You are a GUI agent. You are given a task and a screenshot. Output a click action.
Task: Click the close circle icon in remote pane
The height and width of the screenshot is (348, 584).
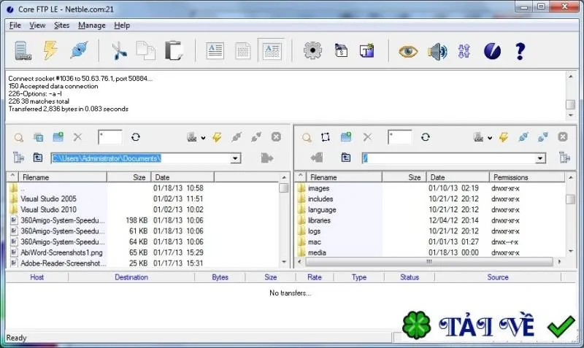point(563,137)
